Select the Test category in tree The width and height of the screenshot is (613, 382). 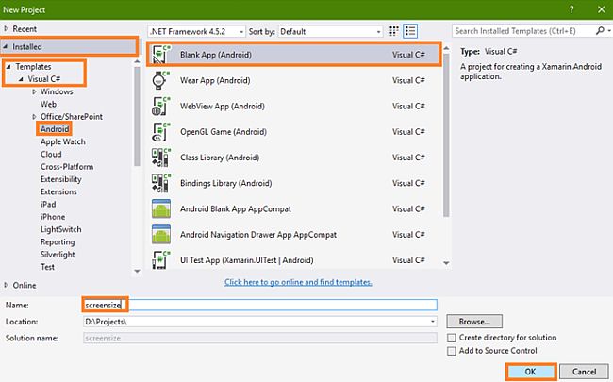tap(47, 267)
